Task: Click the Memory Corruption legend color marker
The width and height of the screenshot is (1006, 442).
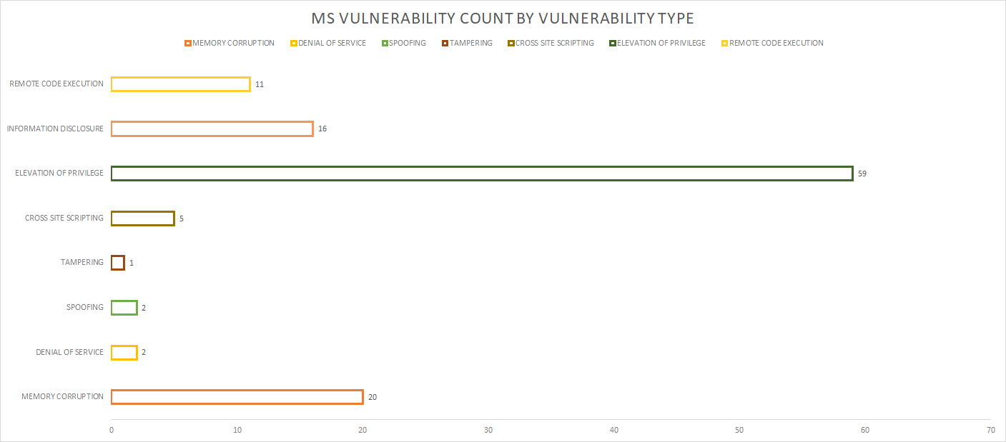Action: (187, 44)
